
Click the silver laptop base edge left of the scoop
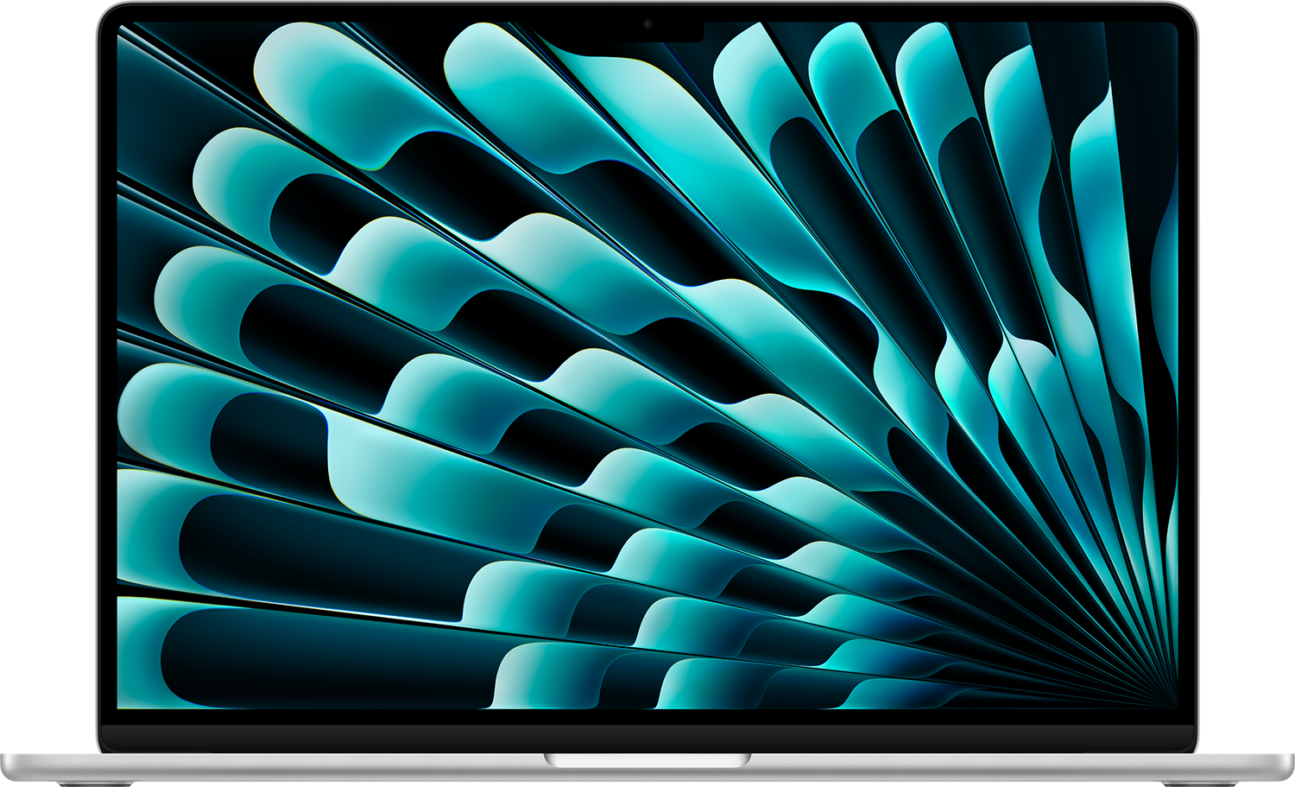302,765
